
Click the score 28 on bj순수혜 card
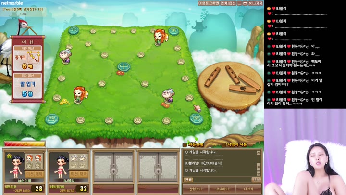tap(39, 189)
